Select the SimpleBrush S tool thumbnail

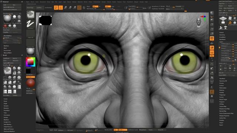(230, 23)
